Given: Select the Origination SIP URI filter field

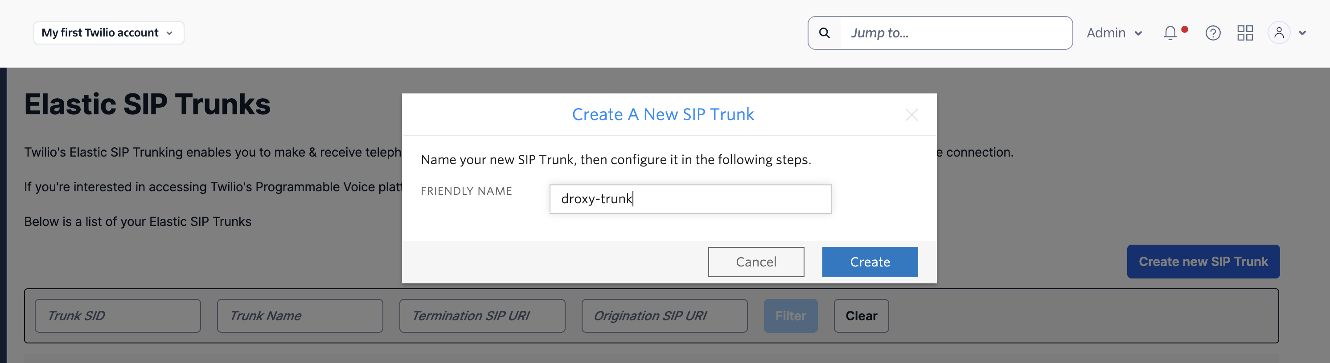Looking at the screenshot, I should tap(664, 315).
